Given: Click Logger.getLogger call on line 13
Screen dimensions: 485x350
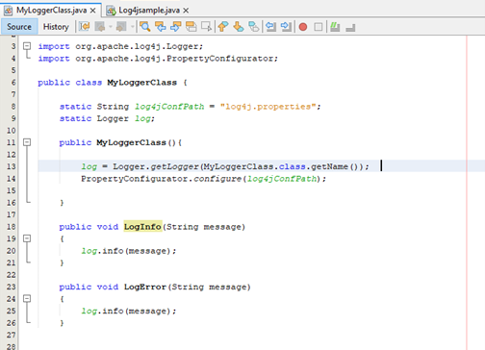Looking at the screenshot, I should (x=241, y=166).
